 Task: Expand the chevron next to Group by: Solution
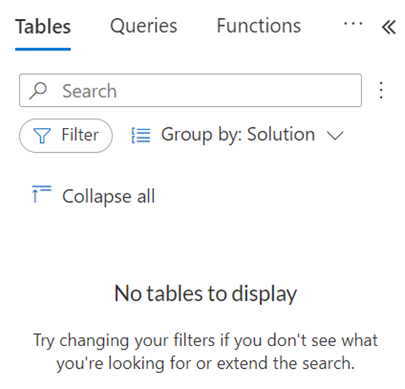pyautogui.click(x=335, y=136)
